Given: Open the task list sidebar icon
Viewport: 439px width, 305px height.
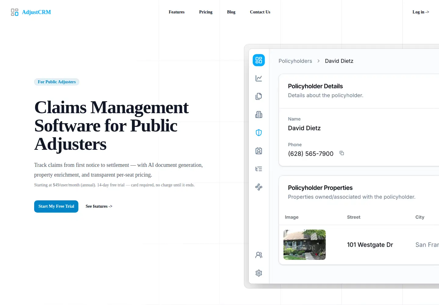Looking at the screenshot, I should 259,169.
